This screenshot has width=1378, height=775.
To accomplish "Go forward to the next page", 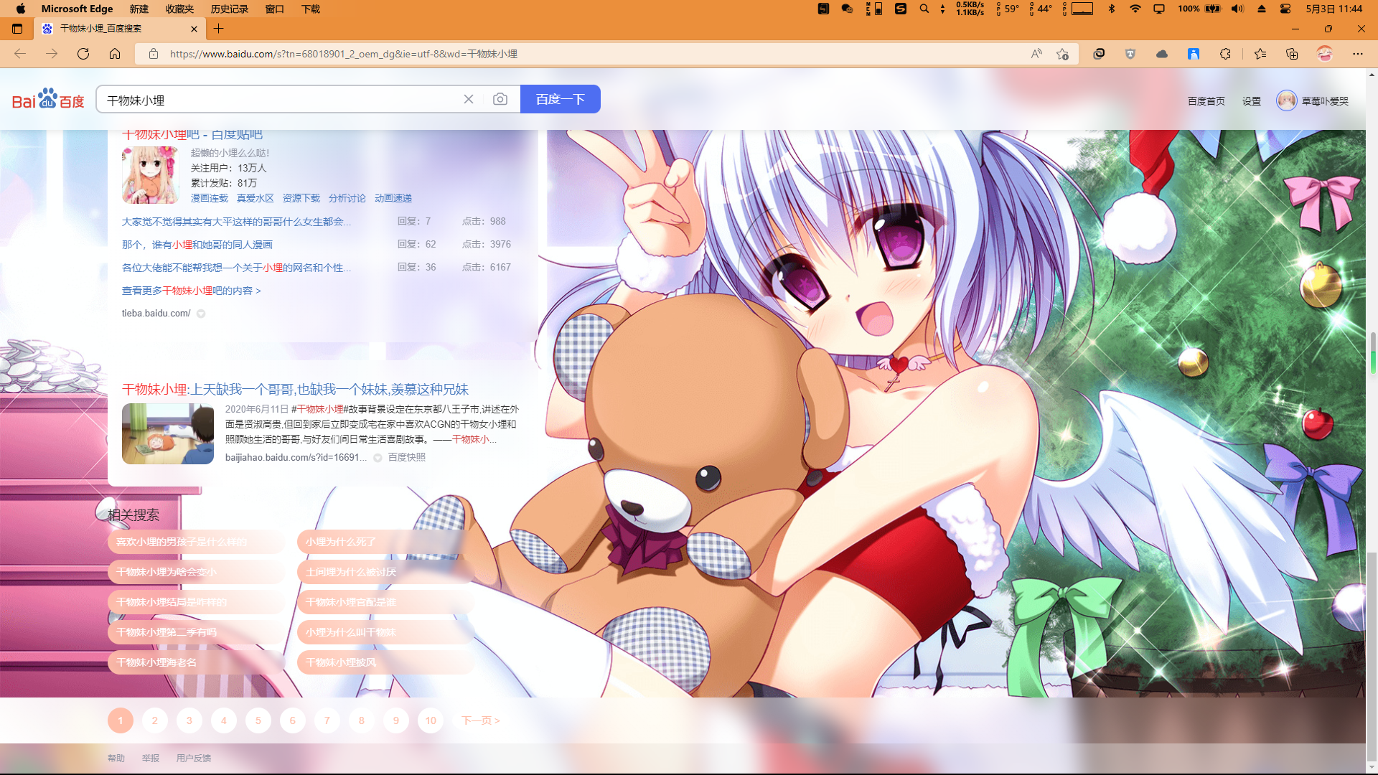I will pyautogui.click(x=52, y=54).
